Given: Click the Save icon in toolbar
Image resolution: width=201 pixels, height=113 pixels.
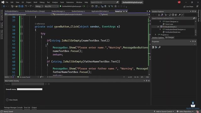Looking at the screenshot, I should pos(19,6).
